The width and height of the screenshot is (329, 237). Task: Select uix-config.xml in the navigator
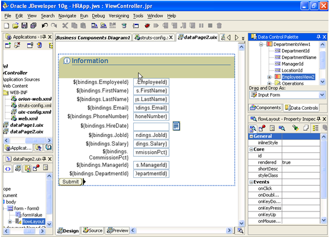34,112
